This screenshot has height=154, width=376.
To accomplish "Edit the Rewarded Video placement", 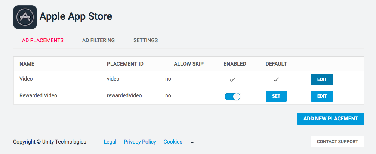I will (322, 96).
